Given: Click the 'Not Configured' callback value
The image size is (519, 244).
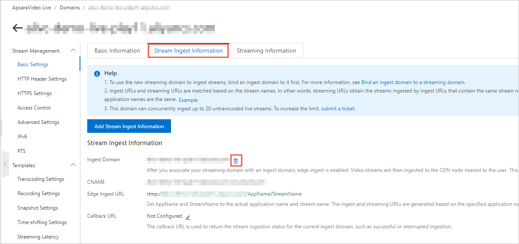Looking at the screenshot, I should 164,216.
